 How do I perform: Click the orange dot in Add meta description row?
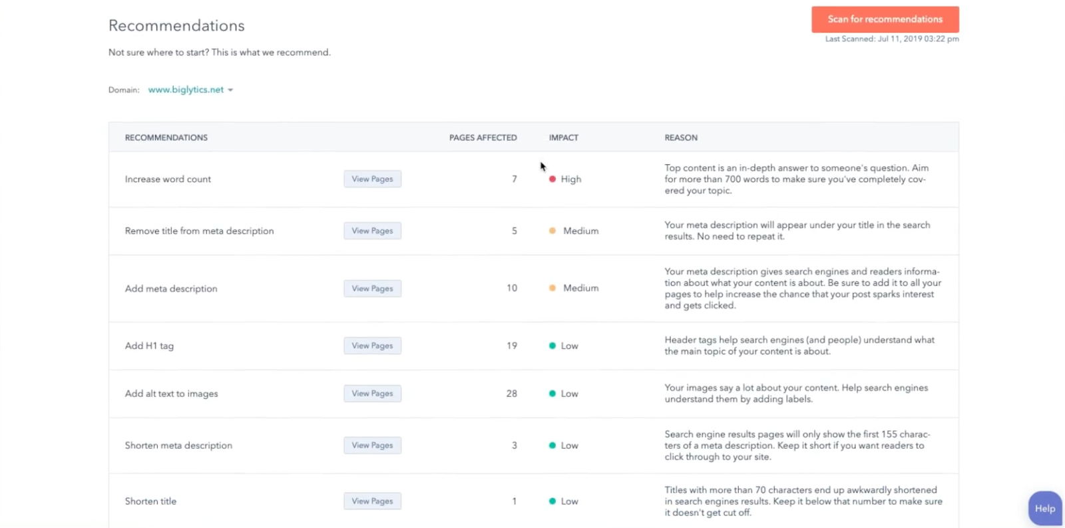pyautogui.click(x=552, y=288)
